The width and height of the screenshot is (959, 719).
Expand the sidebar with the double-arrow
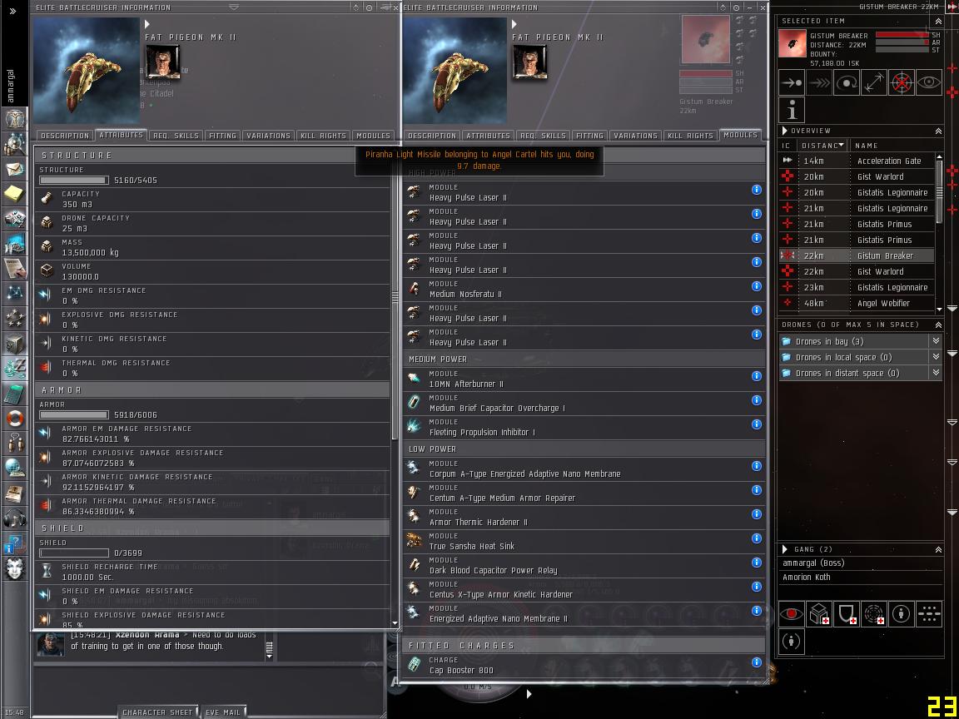pos(12,11)
